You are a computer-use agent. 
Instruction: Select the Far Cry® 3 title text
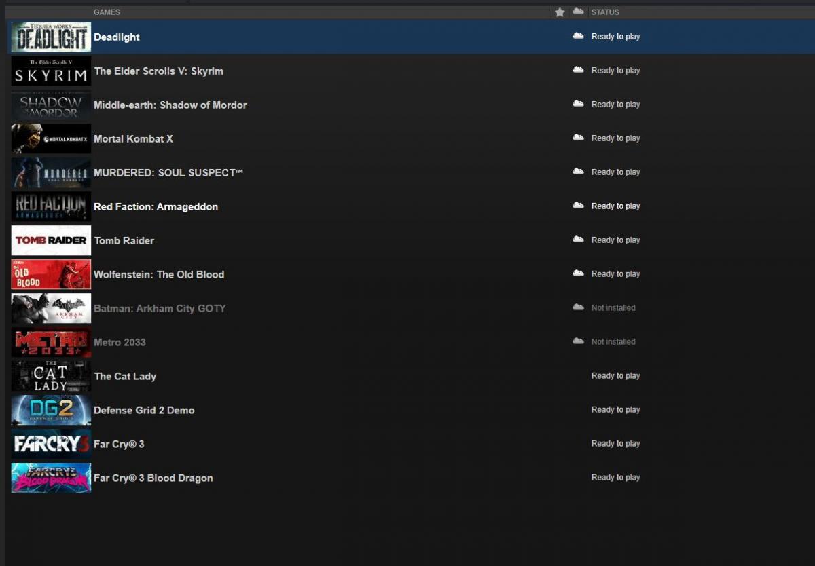[119, 445]
